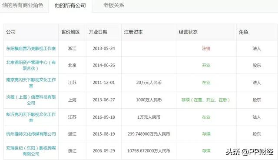The width and height of the screenshot is (278, 160).
Task: Open 南京亮闪天下影视文化工作室 link
Action: pos(31,83)
